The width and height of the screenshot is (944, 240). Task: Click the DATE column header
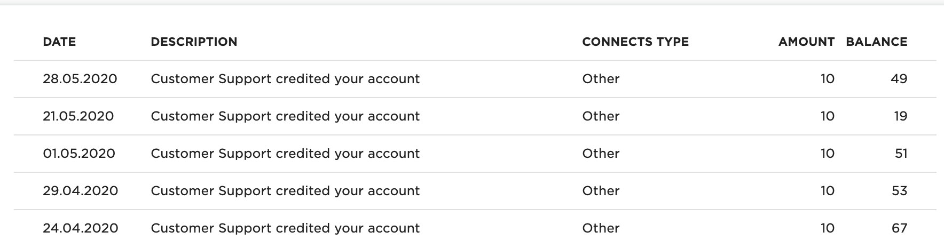pos(59,42)
